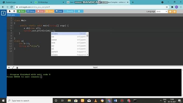Go forward in browser history

pos(7,7)
